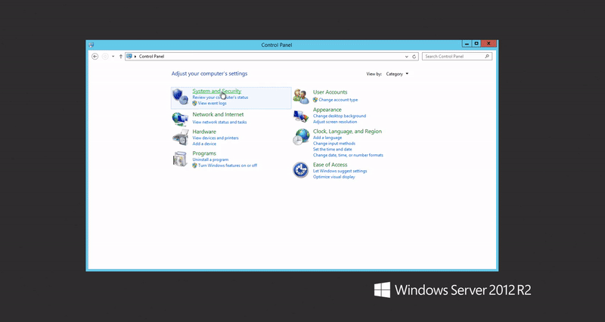605x322 pixels.
Task: Go back with the Back arrow button
Action: pos(95,56)
